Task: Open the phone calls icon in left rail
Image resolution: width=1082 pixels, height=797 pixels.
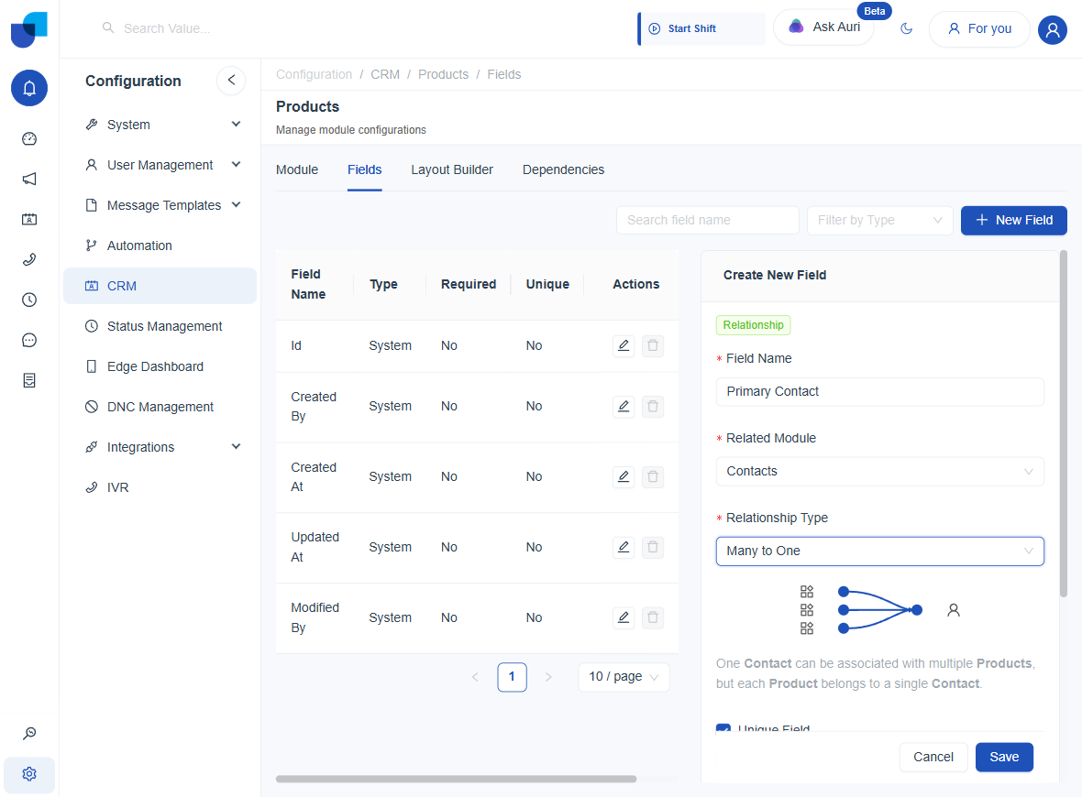Action: [x=29, y=260]
